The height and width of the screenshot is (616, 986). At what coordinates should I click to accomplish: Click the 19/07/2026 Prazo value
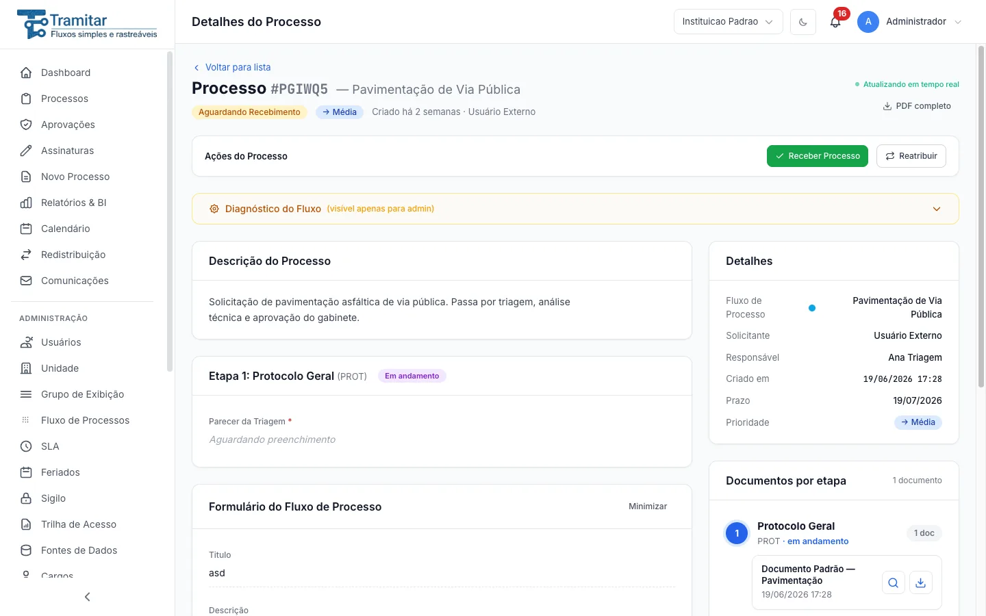tap(918, 400)
